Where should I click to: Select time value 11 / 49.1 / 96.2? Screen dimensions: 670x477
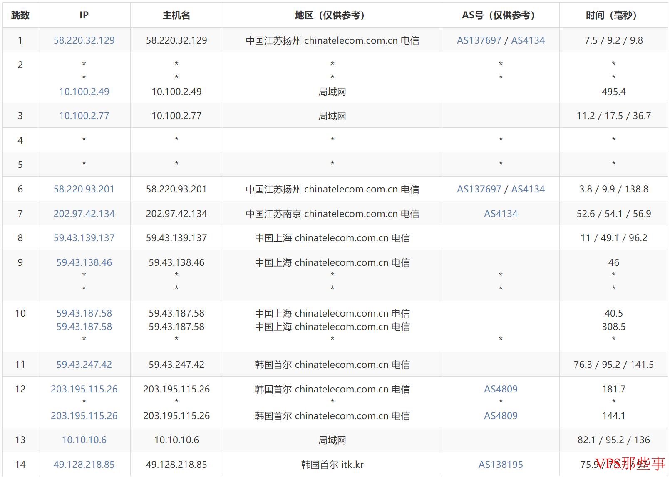point(613,238)
